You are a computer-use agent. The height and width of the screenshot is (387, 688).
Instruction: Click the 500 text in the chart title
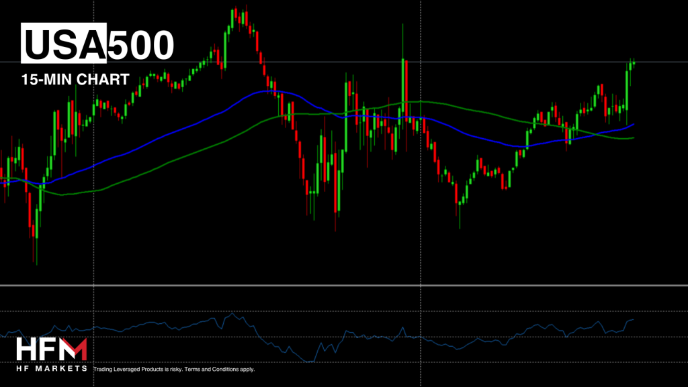click(x=141, y=45)
